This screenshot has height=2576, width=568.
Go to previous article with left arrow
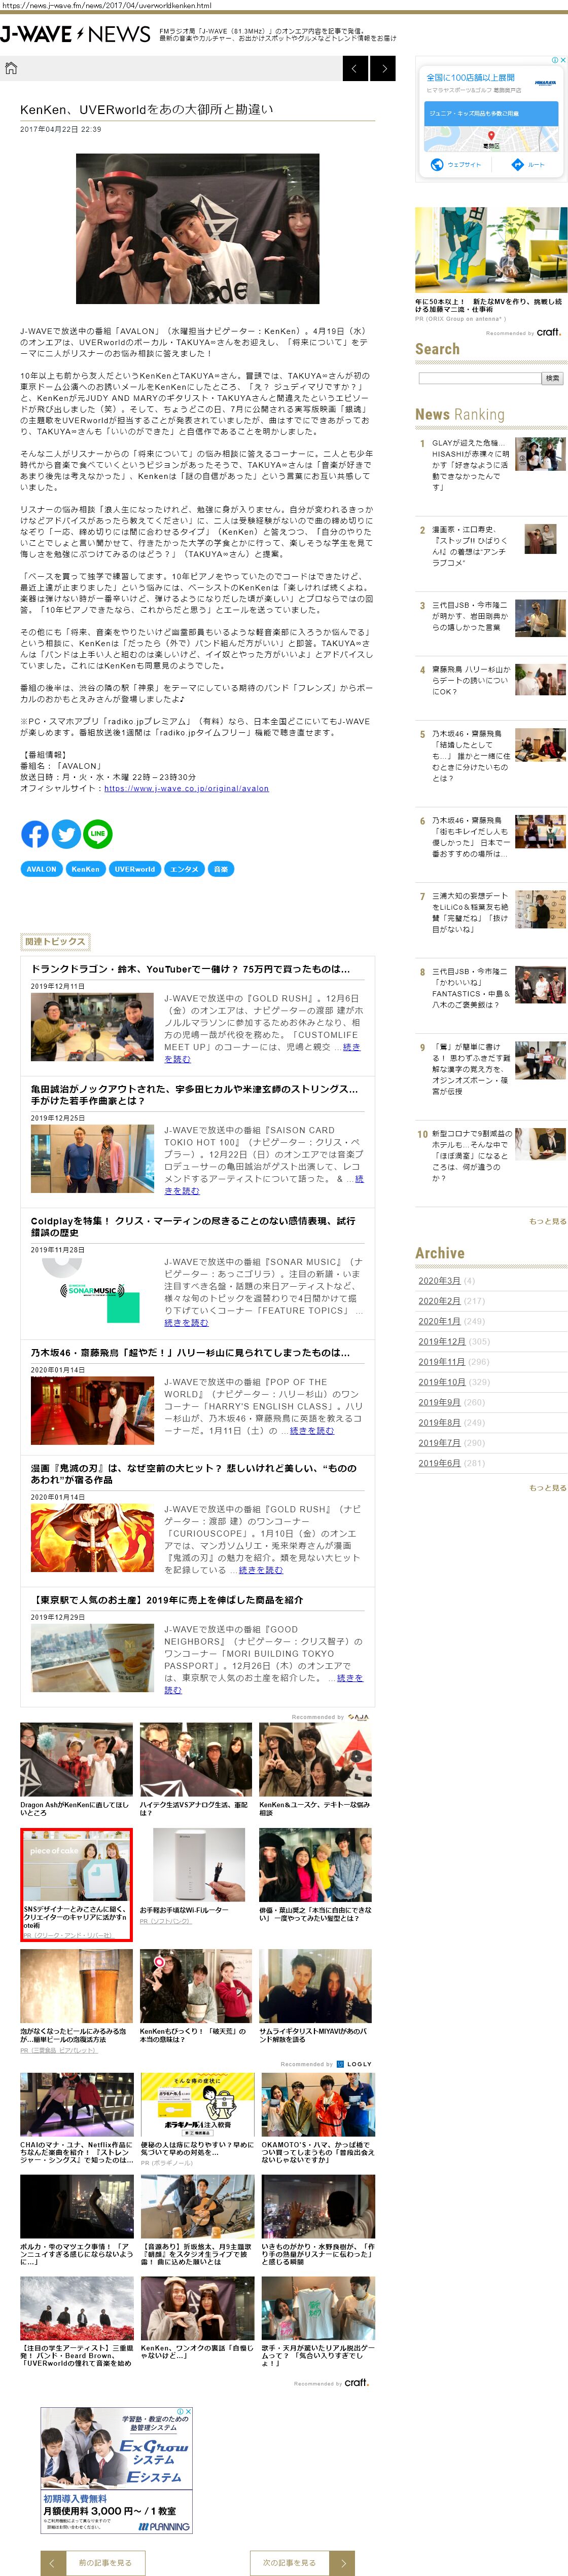[355, 68]
